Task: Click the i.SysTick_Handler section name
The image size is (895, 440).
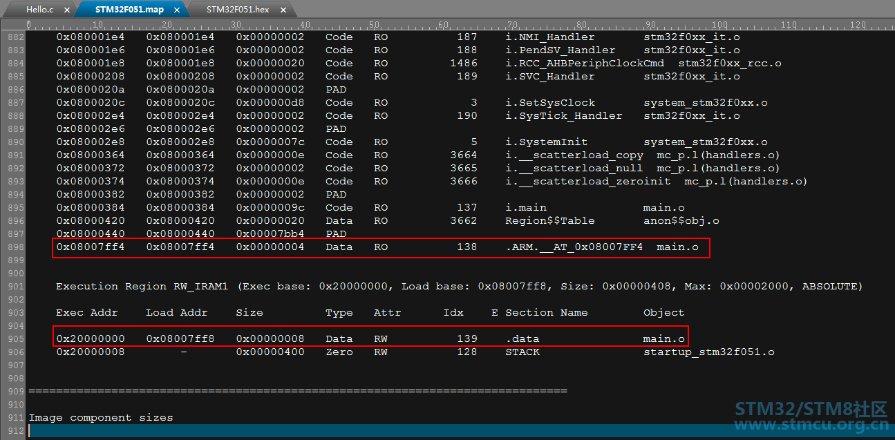Action: click(x=564, y=116)
